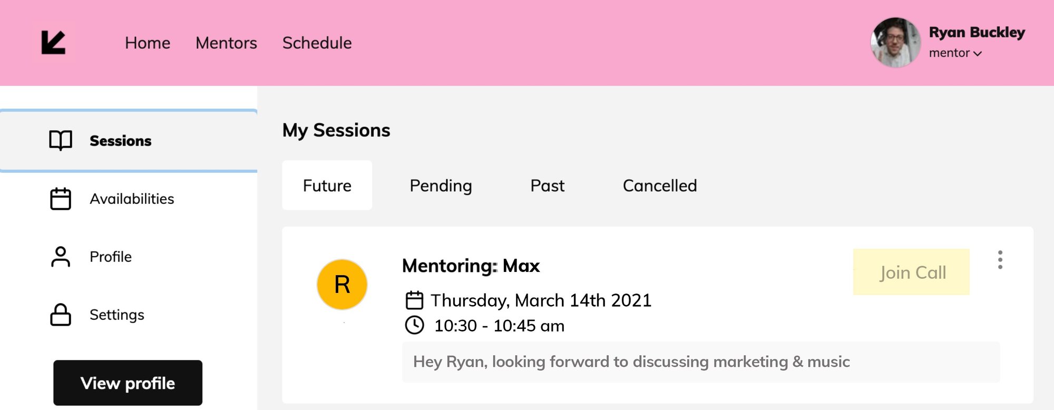Click the session date calendar icon
The image size is (1054, 410).
[414, 300]
